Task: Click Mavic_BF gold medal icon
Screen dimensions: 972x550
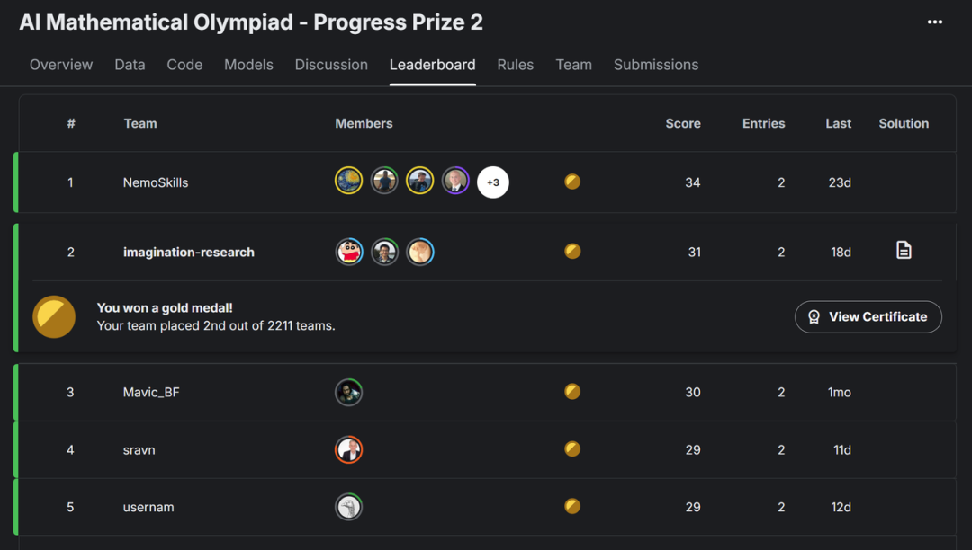Action: coord(572,392)
